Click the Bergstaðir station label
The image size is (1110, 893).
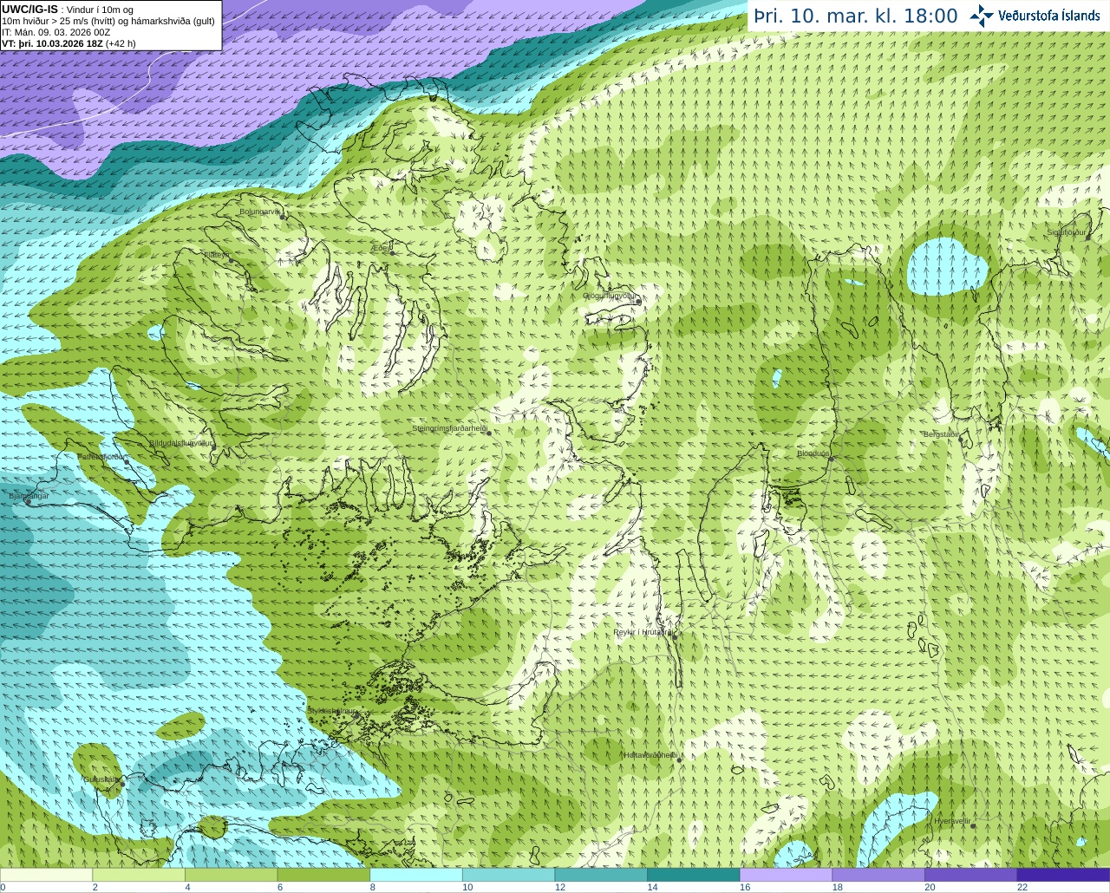pos(941,434)
